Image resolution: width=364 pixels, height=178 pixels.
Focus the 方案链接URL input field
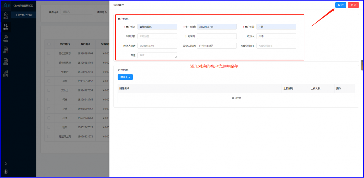276,46
